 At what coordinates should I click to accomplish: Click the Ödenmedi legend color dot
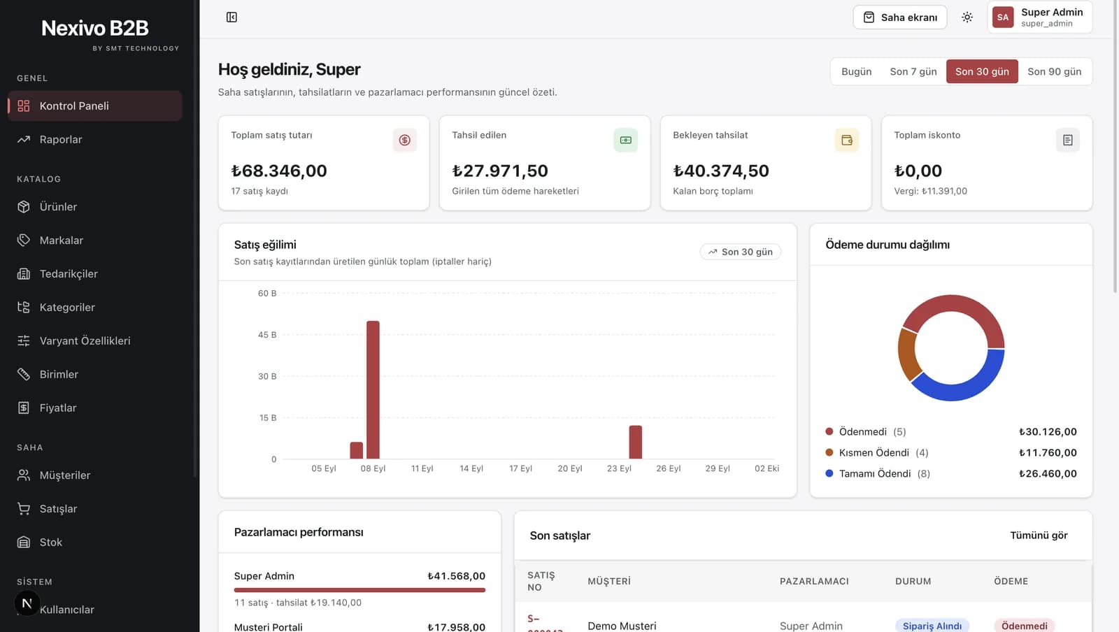click(x=829, y=431)
